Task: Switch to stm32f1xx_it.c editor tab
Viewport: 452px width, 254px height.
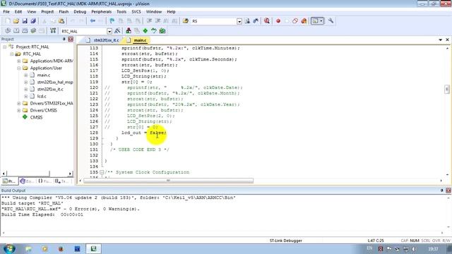Action: [x=103, y=40]
